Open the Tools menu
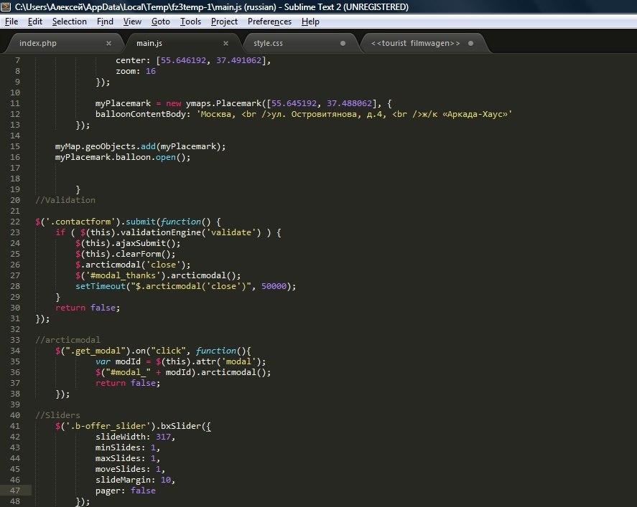The height and width of the screenshot is (507, 637). tap(190, 22)
